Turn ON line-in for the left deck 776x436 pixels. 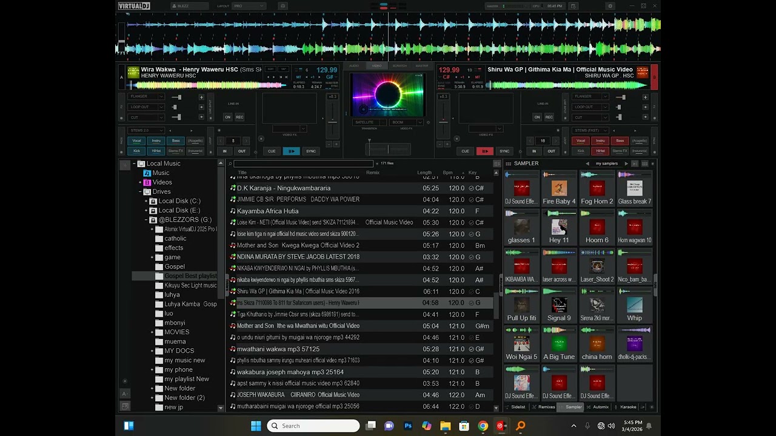click(x=228, y=117)
